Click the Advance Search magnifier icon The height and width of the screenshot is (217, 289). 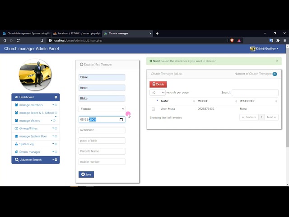[17, 160]
